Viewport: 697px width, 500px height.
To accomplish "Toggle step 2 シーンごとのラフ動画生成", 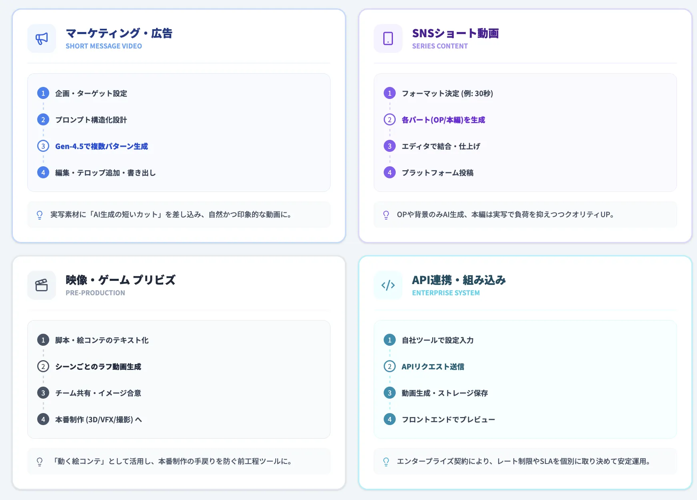I will (98, 367).
